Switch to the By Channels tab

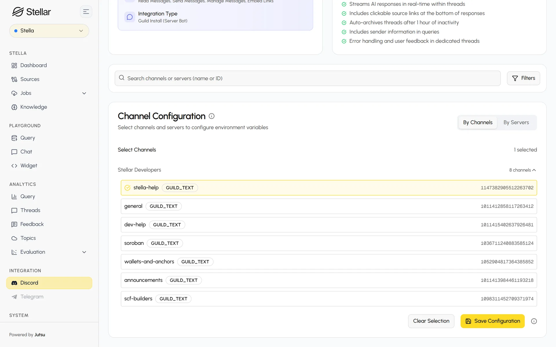click(478, 123)
